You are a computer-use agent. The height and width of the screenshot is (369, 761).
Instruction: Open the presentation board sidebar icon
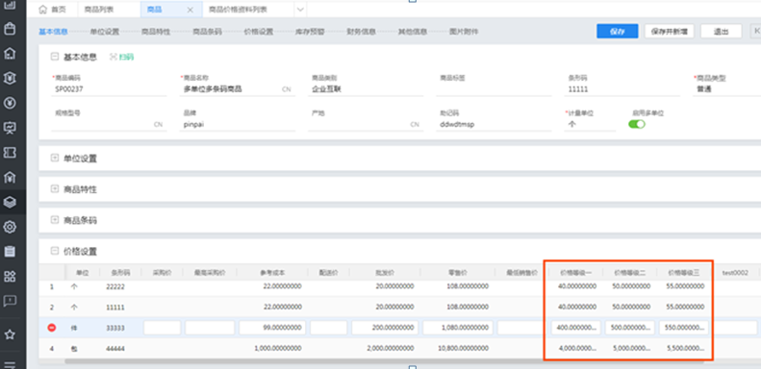tap(10, 128)
